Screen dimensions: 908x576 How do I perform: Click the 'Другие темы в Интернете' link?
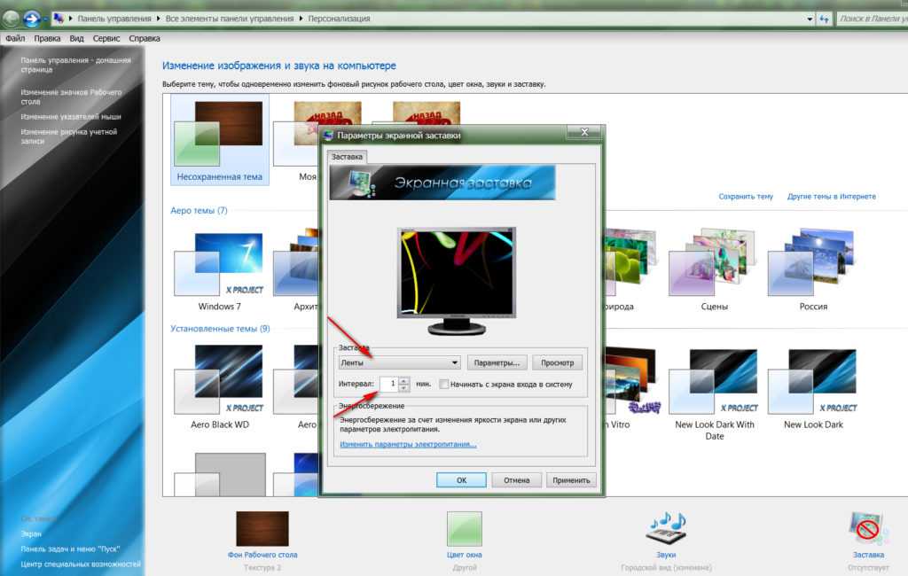click(x=831, y=196)
